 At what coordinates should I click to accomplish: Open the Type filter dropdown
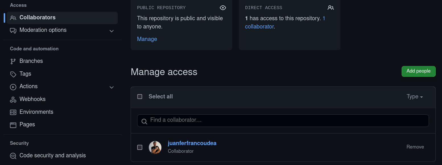click(x=415, y=97)
